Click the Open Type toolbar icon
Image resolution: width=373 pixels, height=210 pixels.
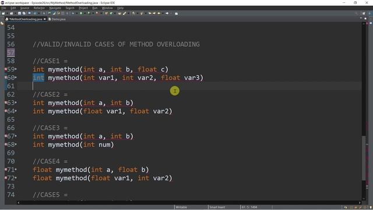tap(119, 13)
